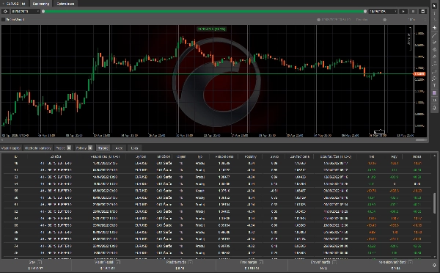
Task: Click the start handle of the green date range slider
Action: [x=43, y=12]
